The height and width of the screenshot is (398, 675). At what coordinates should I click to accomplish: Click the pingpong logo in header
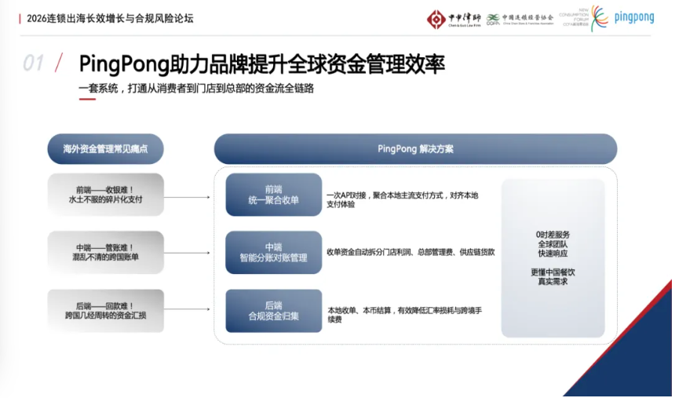point(633,17)
